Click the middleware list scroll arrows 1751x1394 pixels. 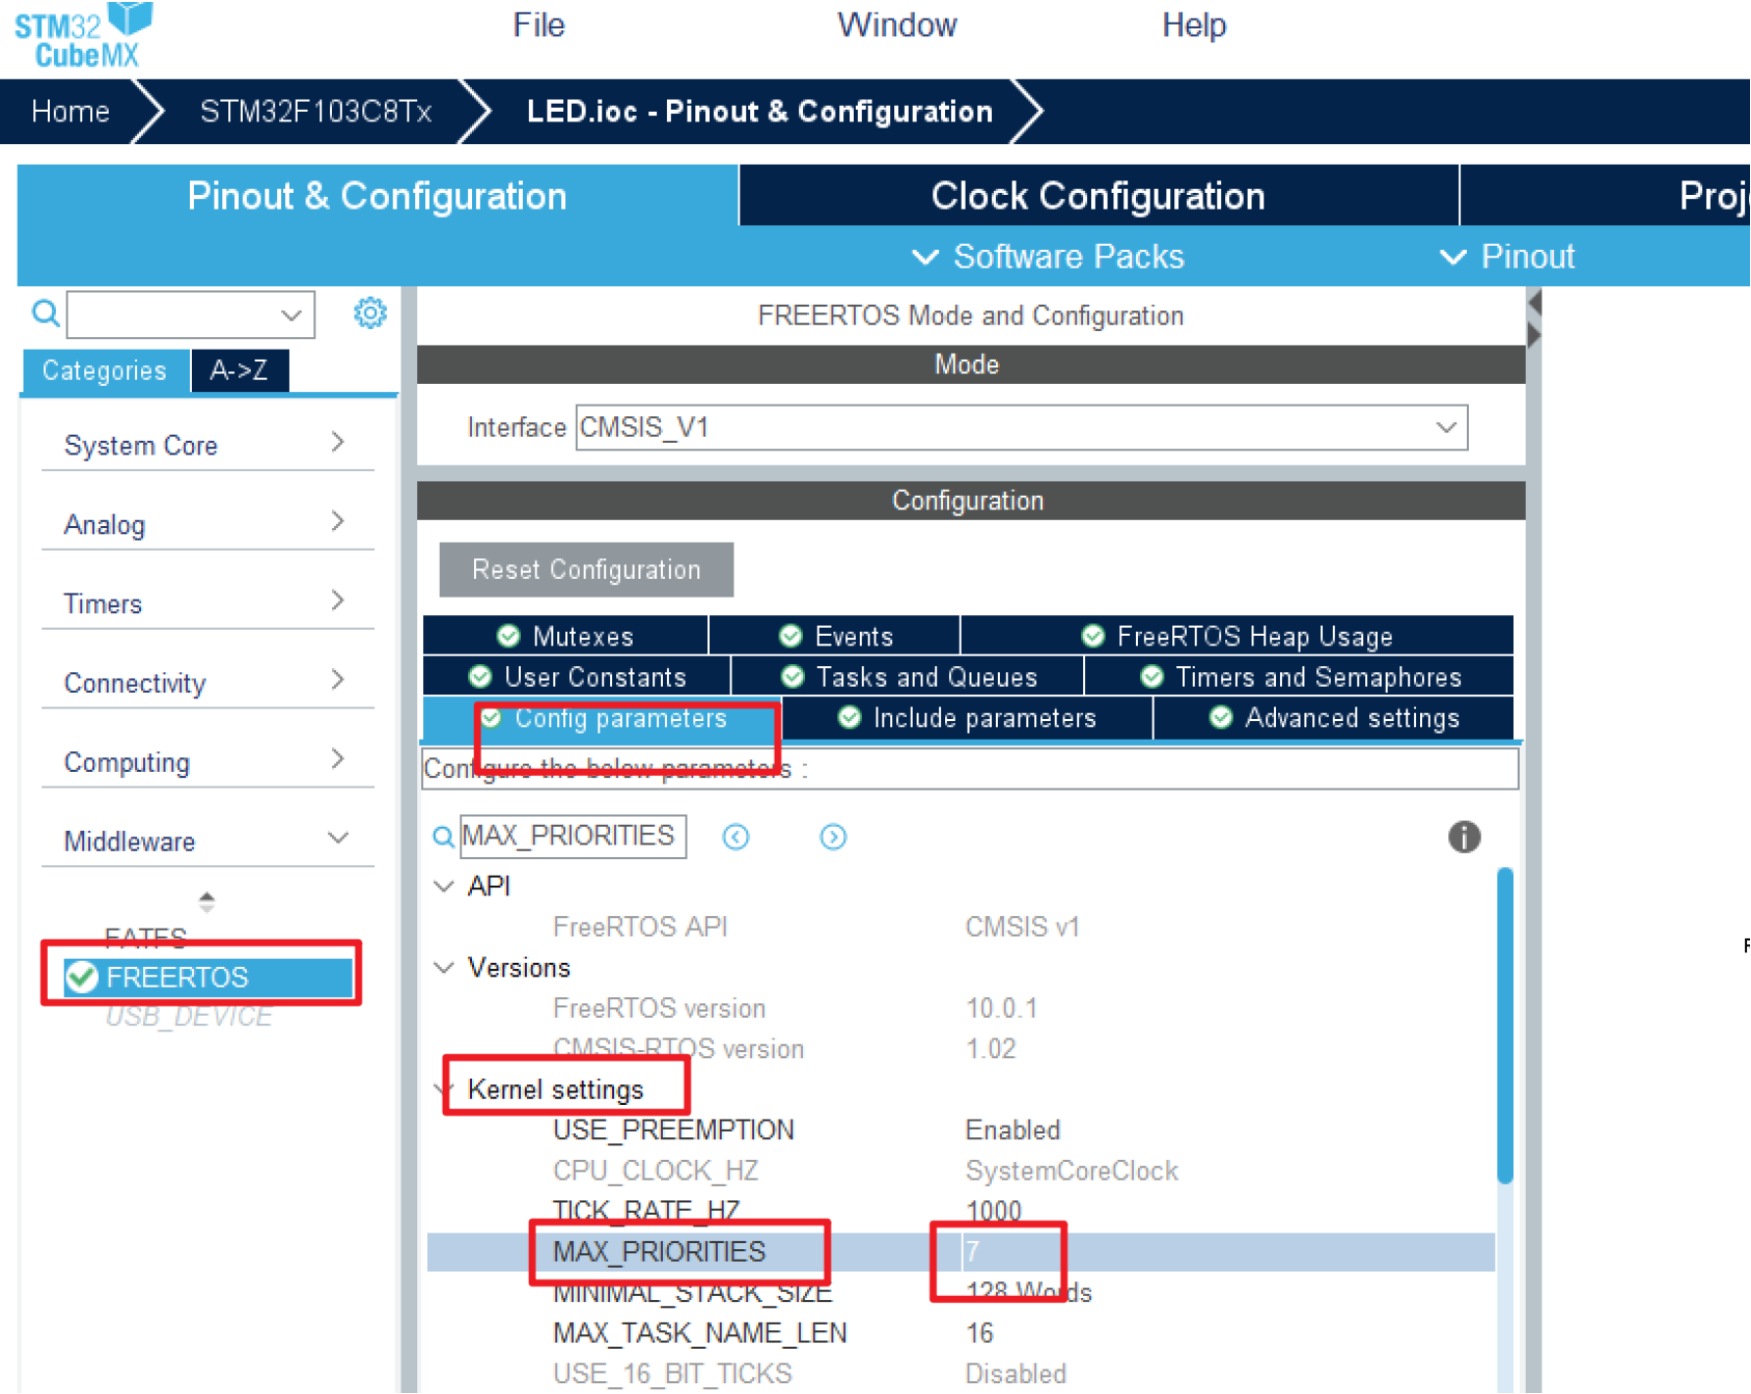tap(206, 901)
